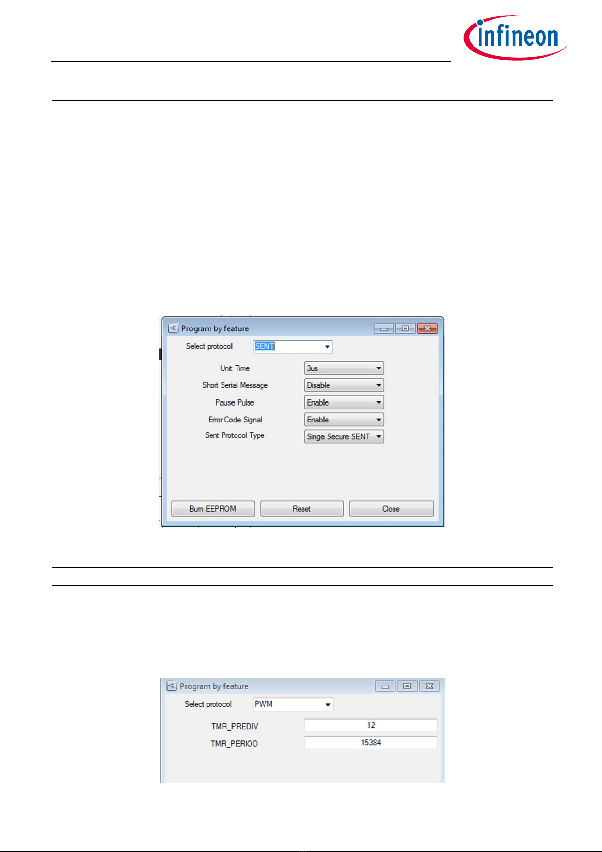This screenshot has width=602, height=852.
Task: Click the Short Serial Message label
Action: (235, 385)
